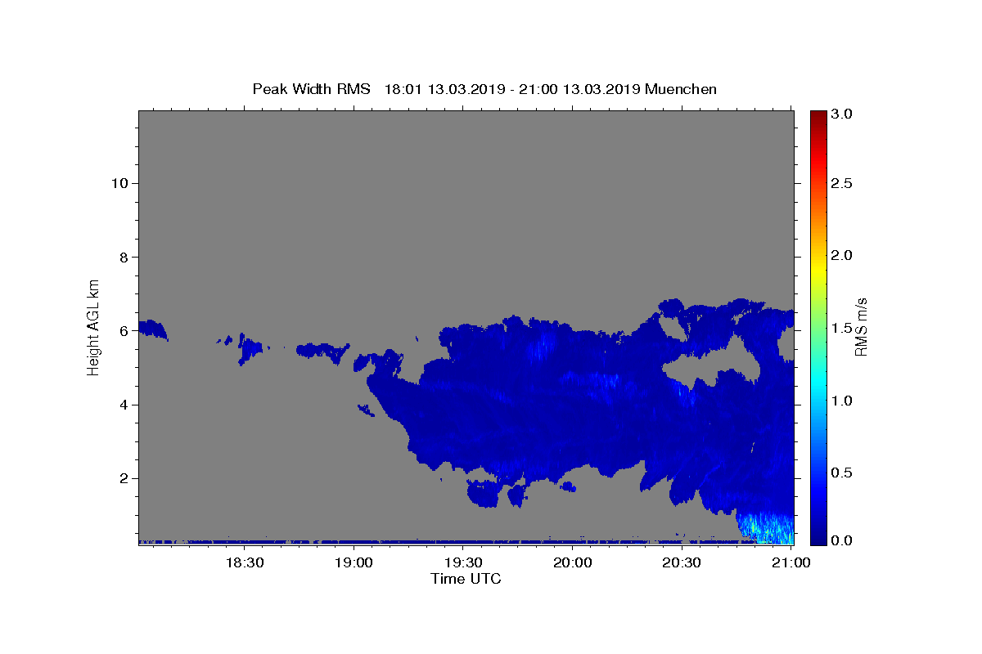
Task: Click the start date '18:01 13.03.2019' in title
Action: 443,89
